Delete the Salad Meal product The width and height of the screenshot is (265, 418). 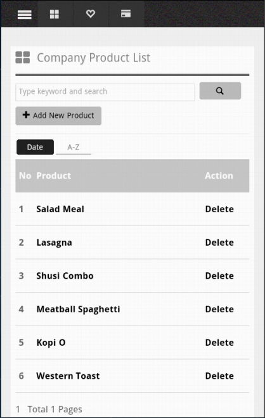pos(219,209)
